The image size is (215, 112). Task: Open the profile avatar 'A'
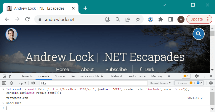click(x=181, y=19)
